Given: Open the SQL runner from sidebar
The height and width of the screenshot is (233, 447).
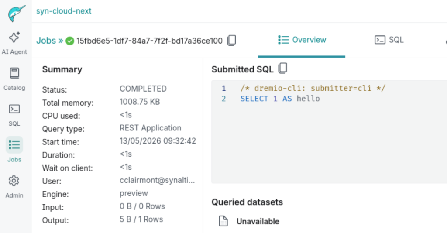Looking at the screenshot, I should [14, 115].
